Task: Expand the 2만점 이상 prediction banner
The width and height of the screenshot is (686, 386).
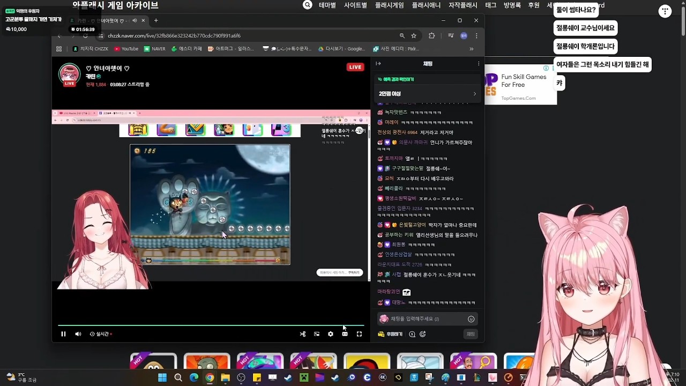Action: [427, 94]
